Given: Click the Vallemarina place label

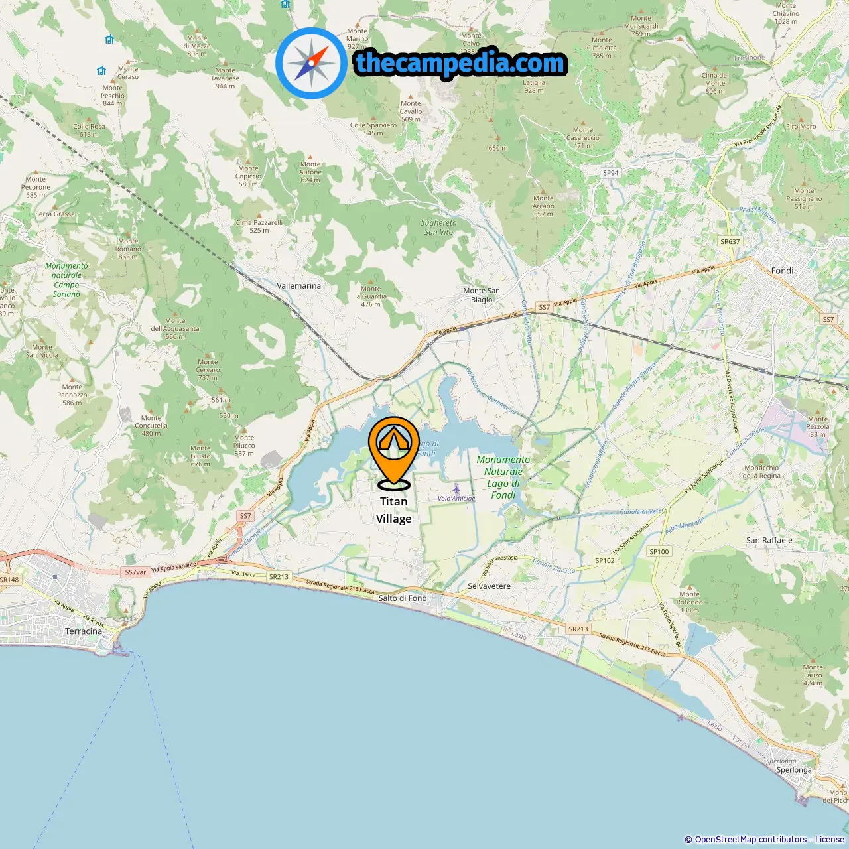Looking at the screenshot, I should click(x=298, y=286).
